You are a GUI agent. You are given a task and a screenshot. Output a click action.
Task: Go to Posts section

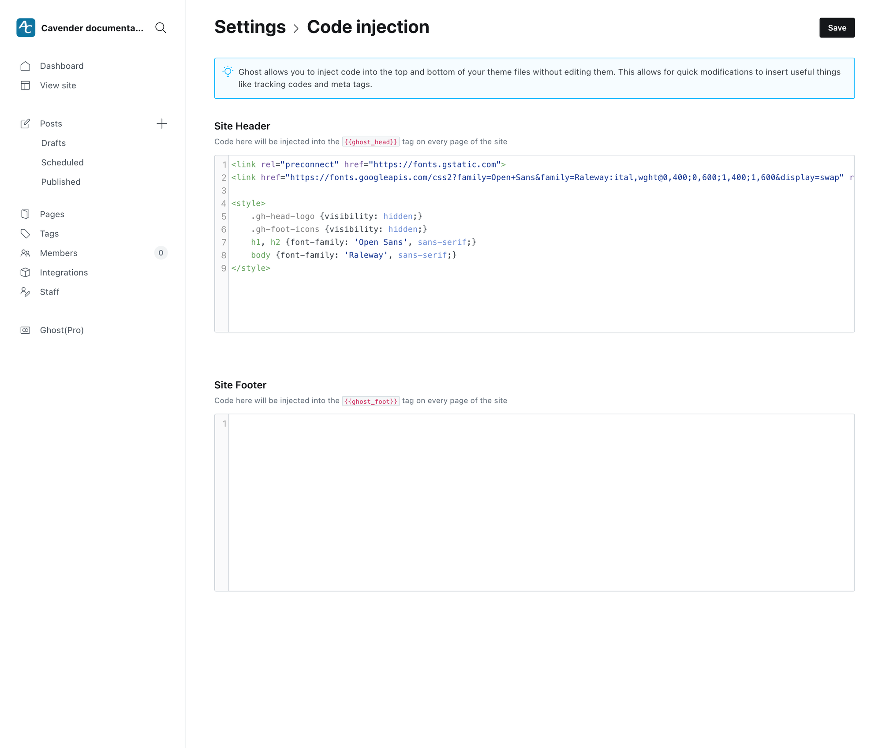(x=51, y=124)
